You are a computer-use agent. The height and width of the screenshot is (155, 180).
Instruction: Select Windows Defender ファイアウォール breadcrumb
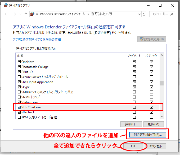click(x=62, y=14)
